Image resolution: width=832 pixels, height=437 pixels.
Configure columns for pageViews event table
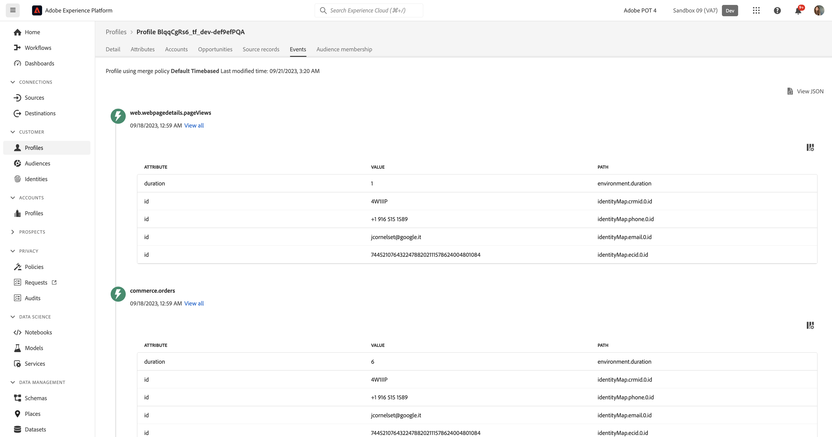tap(810, 148)
